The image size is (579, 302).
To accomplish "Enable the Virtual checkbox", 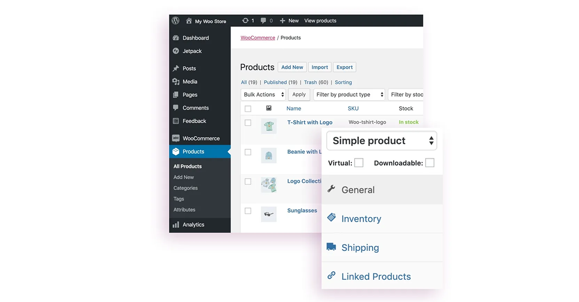I will click(x=359, y=163).
